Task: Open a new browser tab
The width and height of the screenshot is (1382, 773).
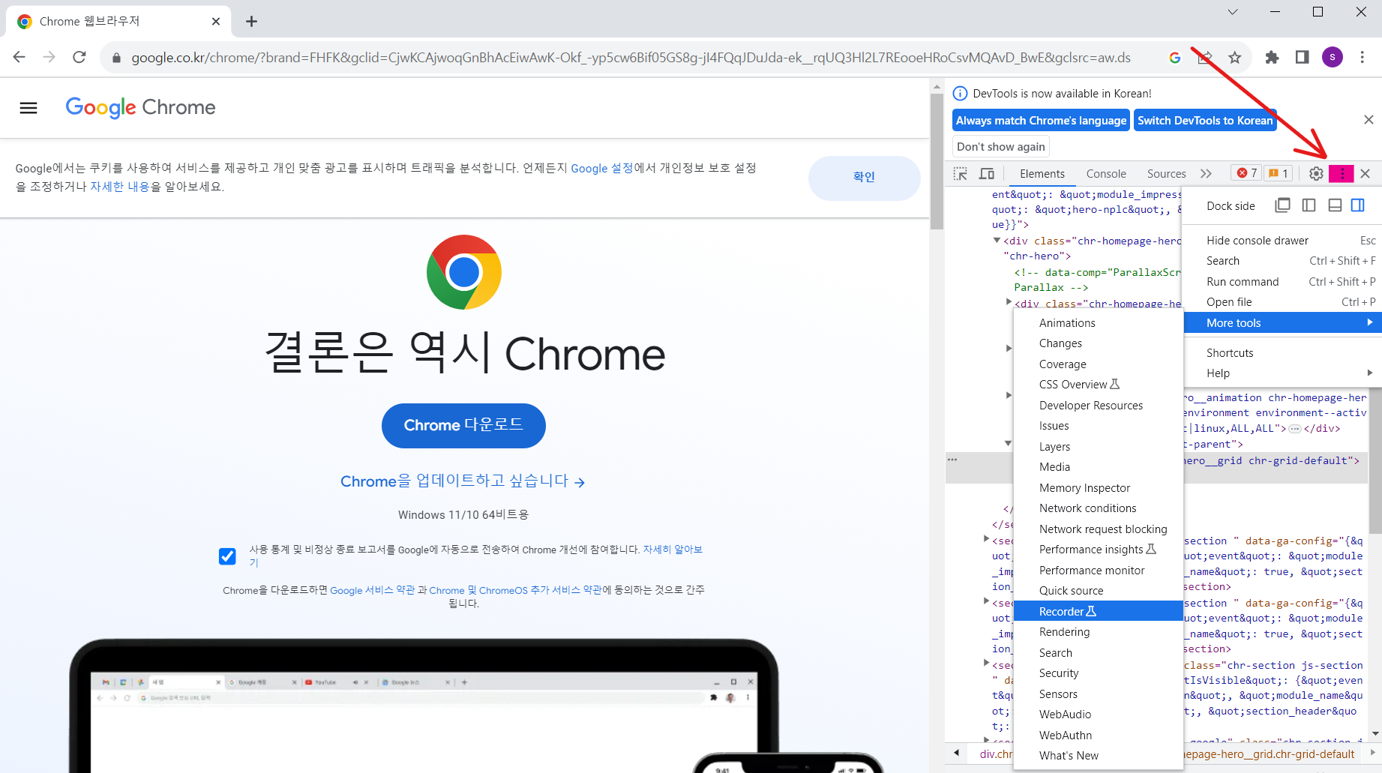Action: pos(252,22)
